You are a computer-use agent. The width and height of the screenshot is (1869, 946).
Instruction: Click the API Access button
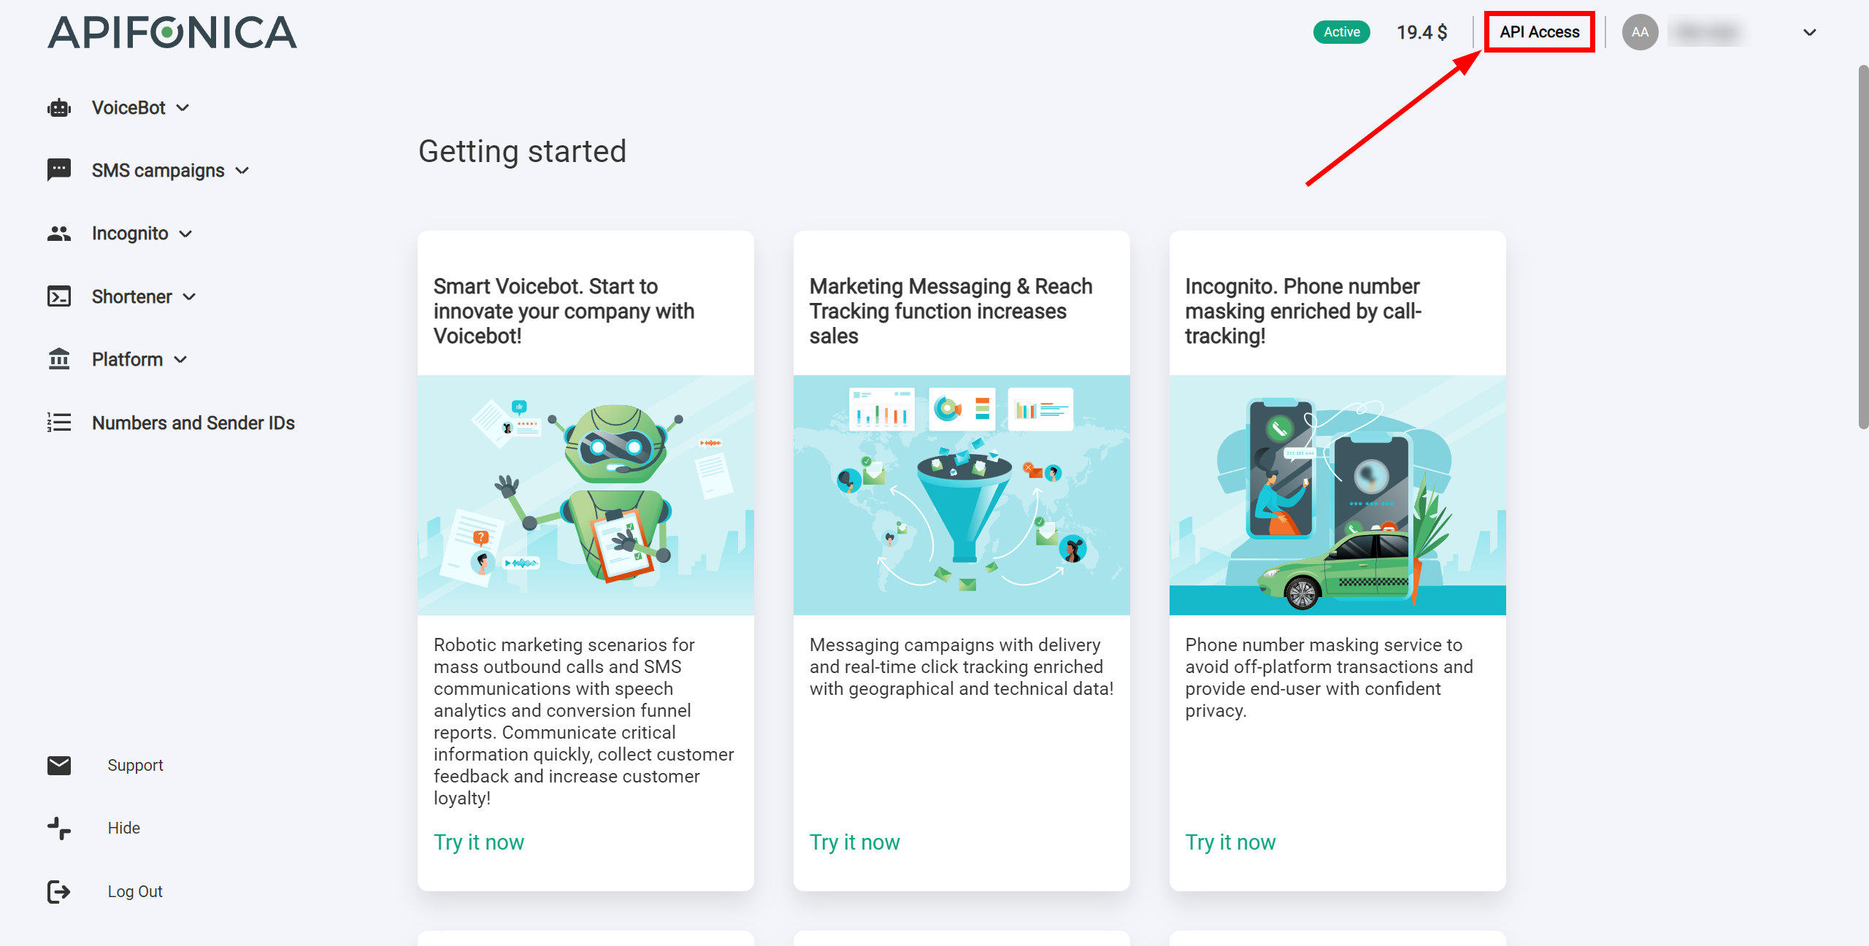pos(1539,32)
